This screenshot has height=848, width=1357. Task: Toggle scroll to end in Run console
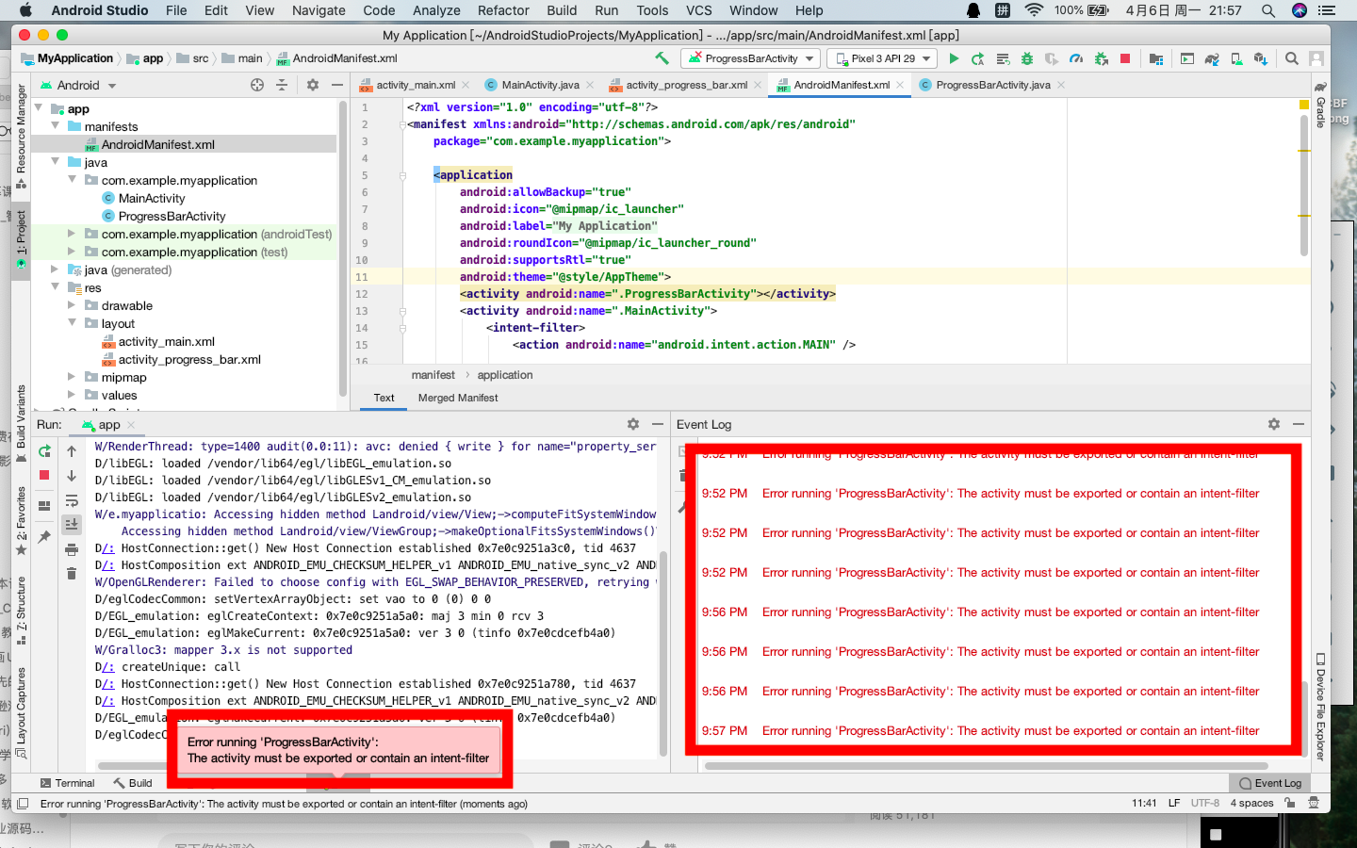[x=72, y=525]
